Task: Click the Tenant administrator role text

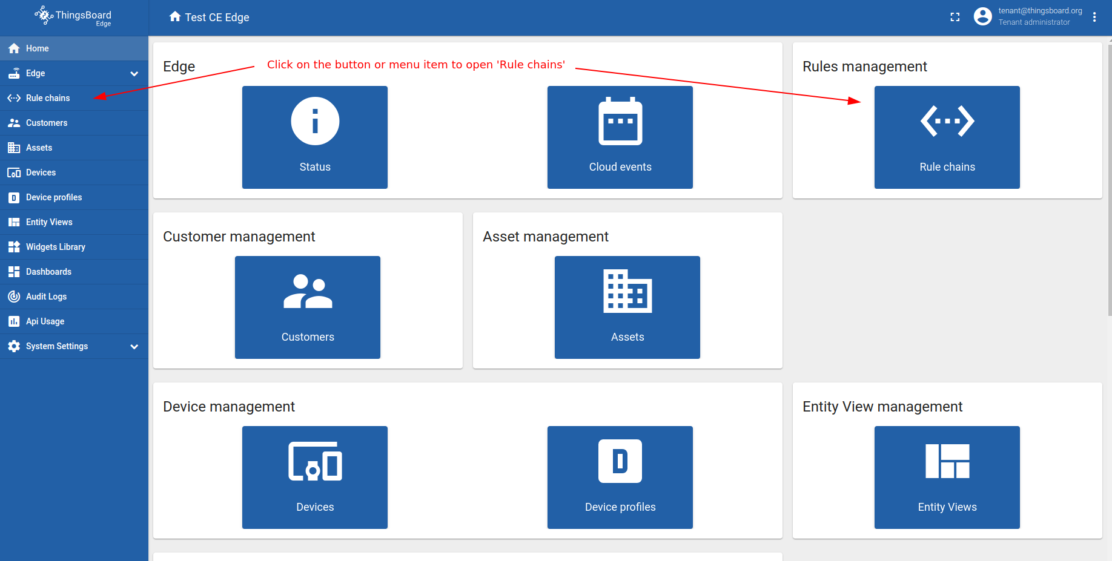Action: (x=1034, y=22)
